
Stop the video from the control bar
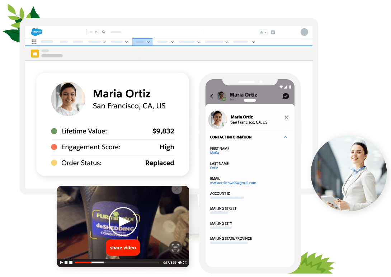[71, 263]
